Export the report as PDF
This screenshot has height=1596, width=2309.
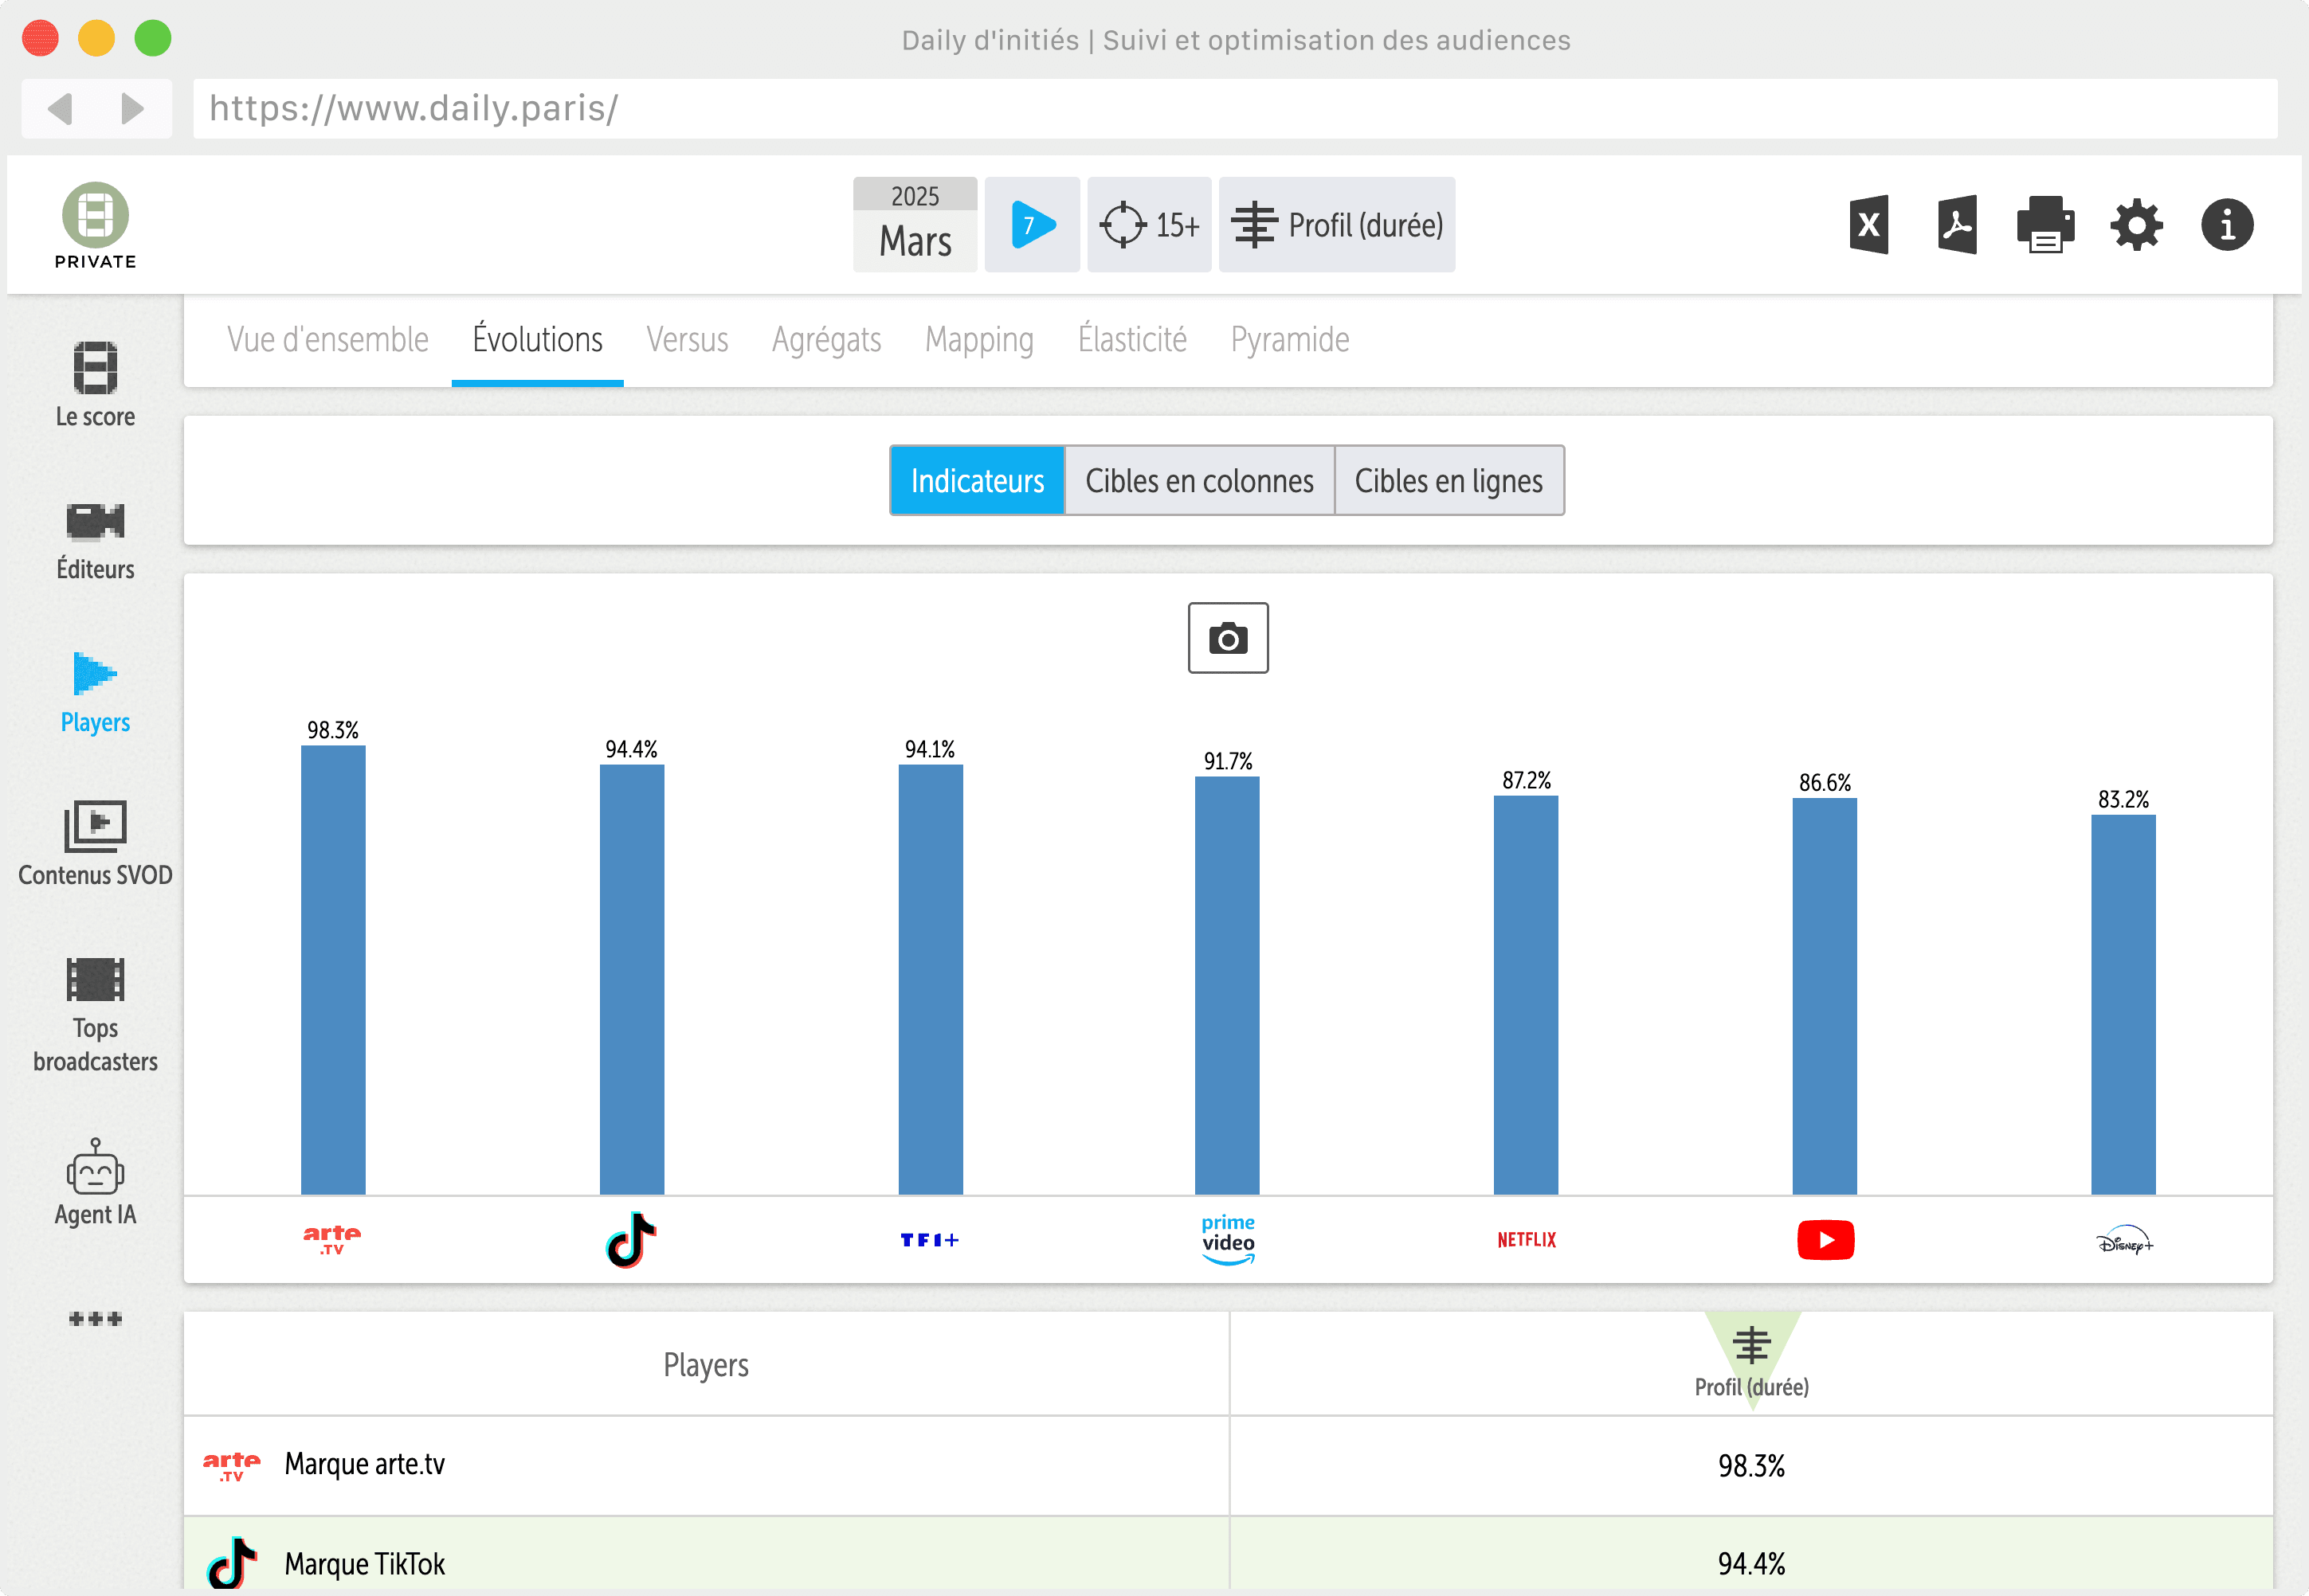pos(1957,225)
